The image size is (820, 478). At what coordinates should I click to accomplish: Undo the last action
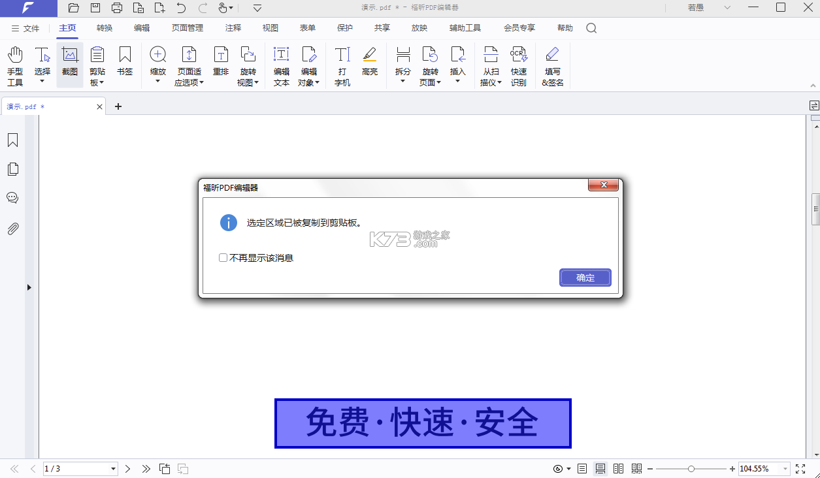[181, 8]
